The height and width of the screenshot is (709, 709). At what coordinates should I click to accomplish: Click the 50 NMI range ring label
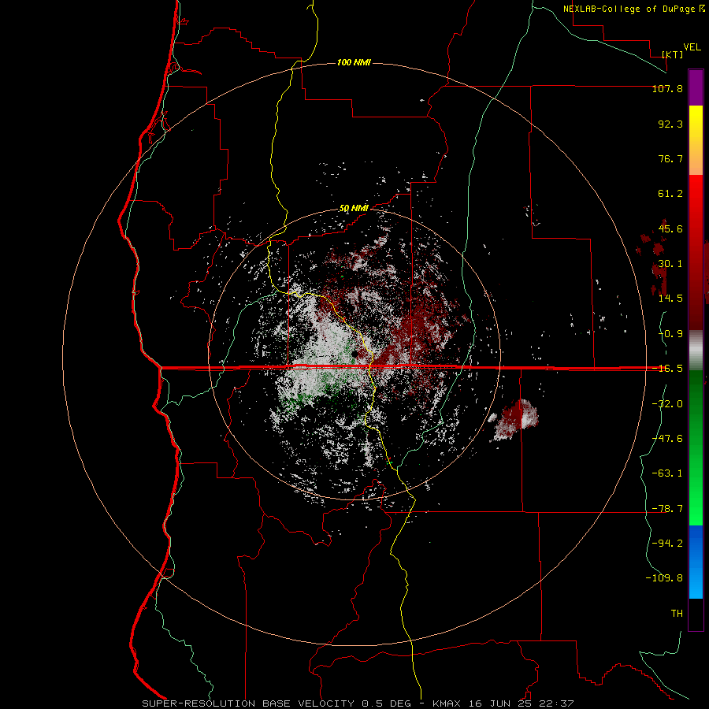click(354, 209)
